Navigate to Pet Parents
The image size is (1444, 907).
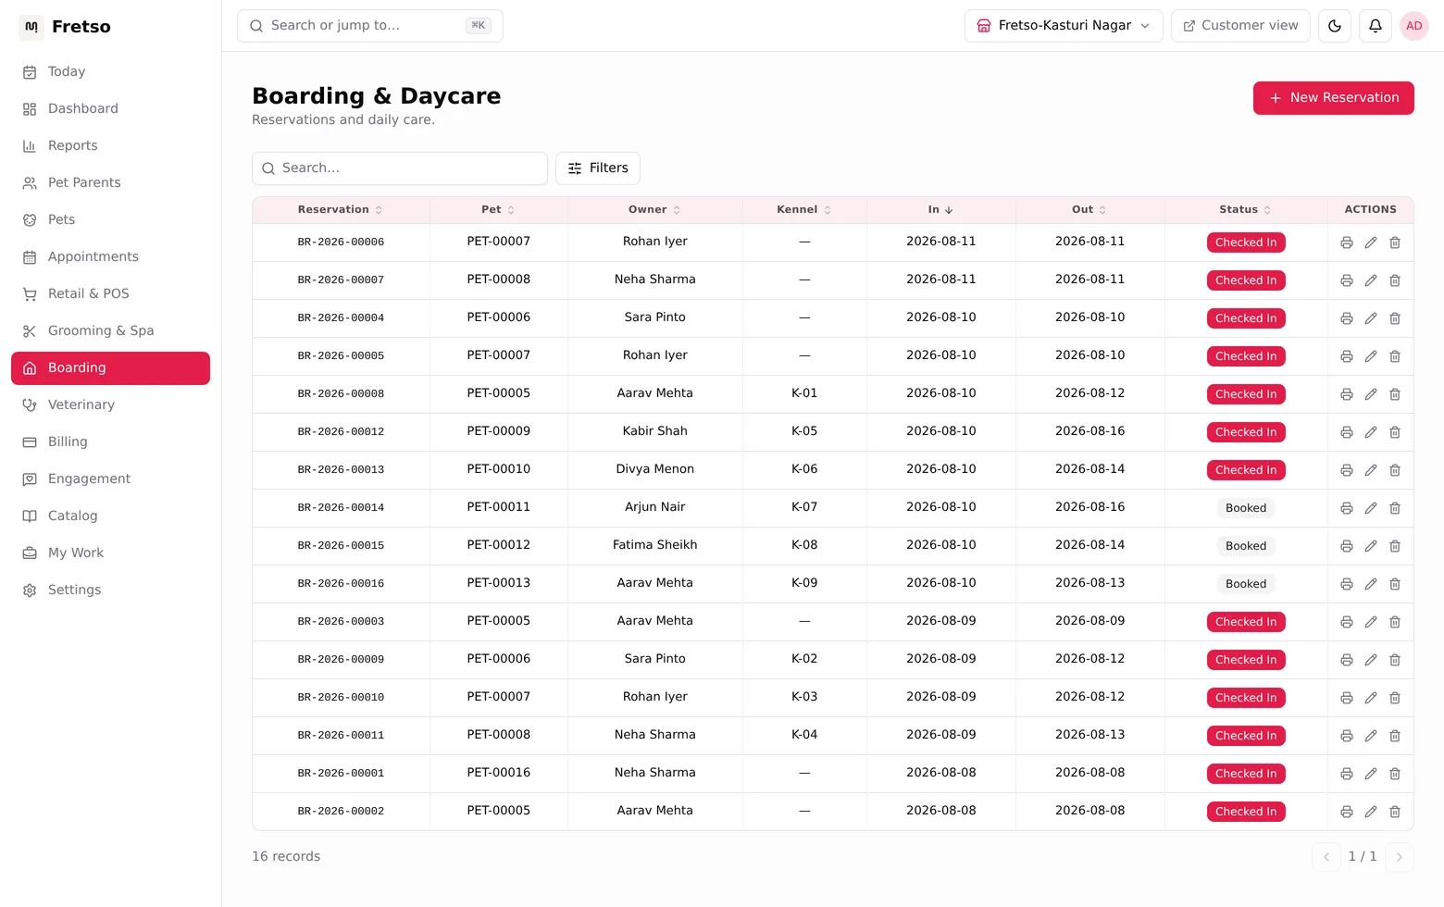click(110, 183)
